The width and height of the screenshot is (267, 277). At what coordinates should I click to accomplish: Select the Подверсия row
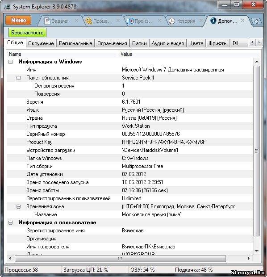click(x=130, y=94)
